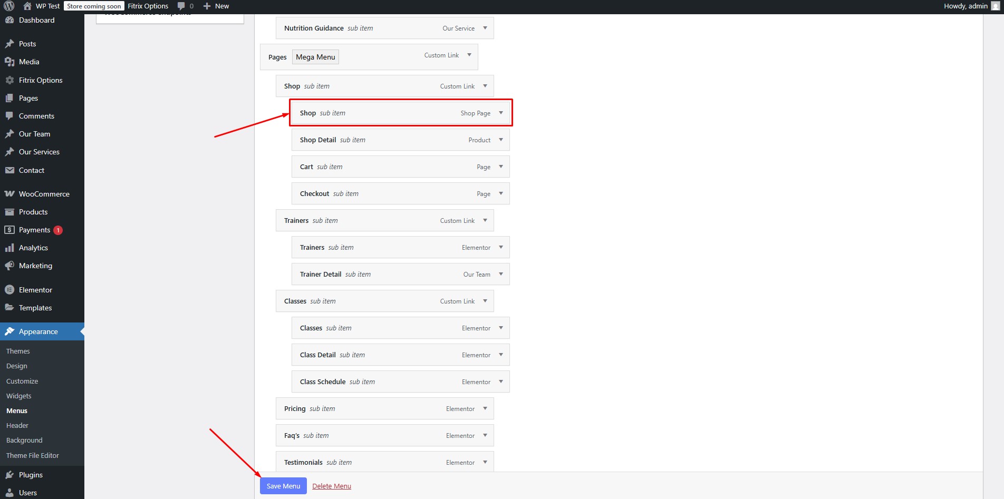The height and width of the screenshot is (499, 1004).
Task: Open the WooCommerce icon in sidebar
Action: click(9, 194)
